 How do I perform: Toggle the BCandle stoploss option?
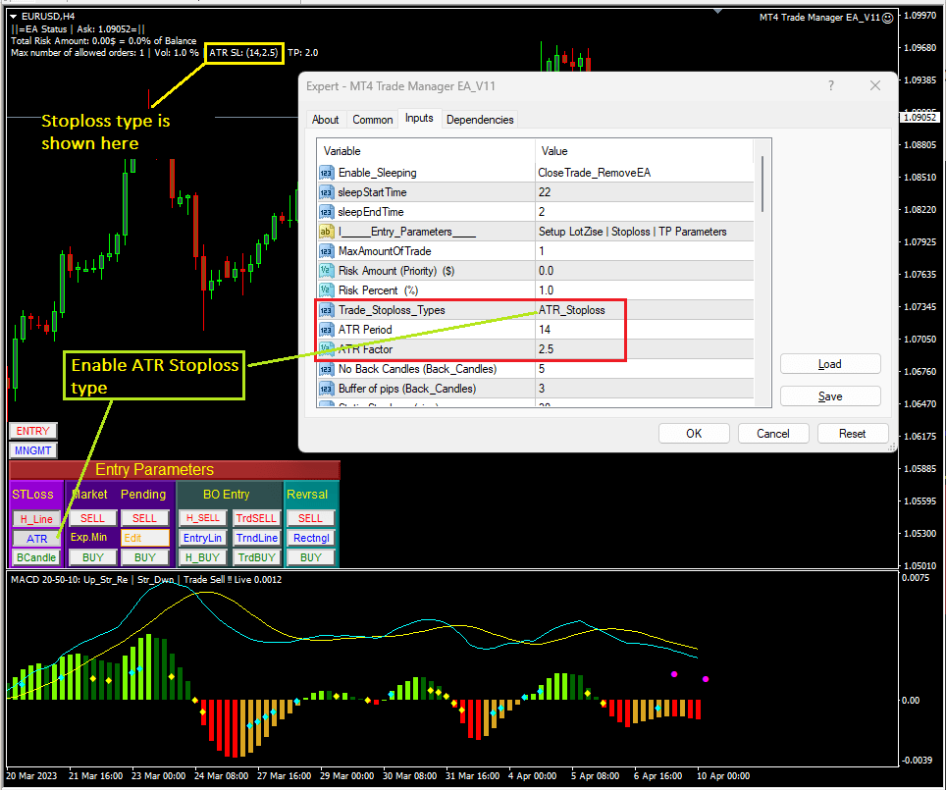pyautogui.click(x=36, y=557)
